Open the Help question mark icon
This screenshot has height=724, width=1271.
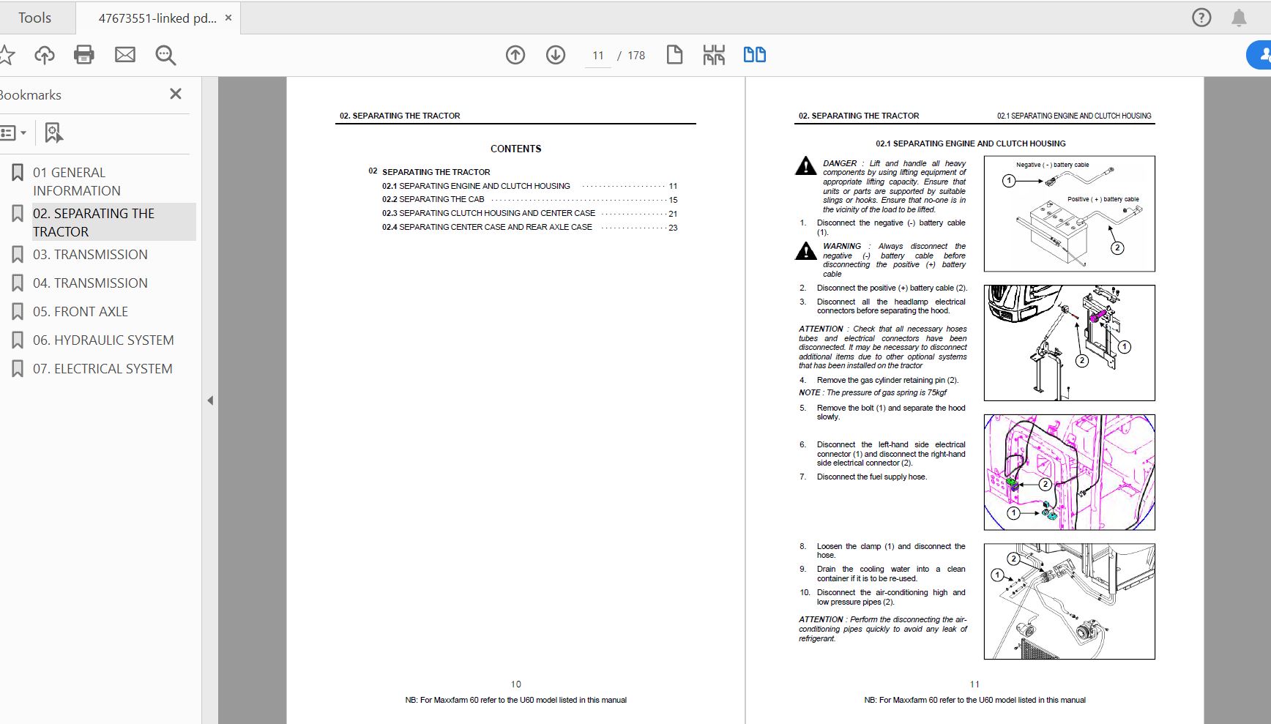point(1201,18)
